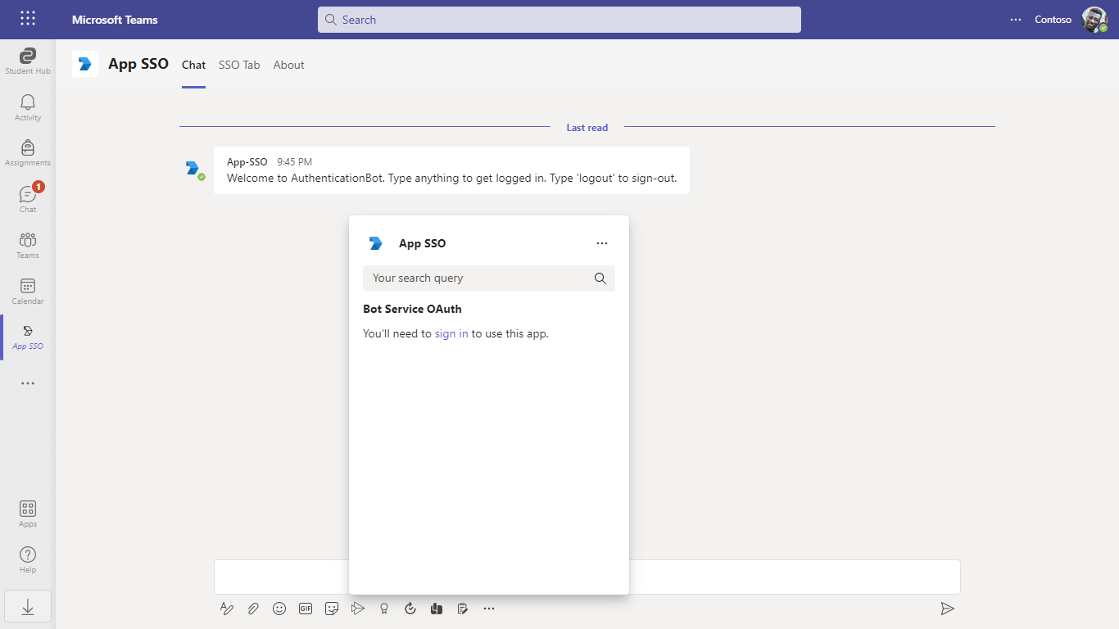Click the 'Your search query' field

(x=489, y=278)
